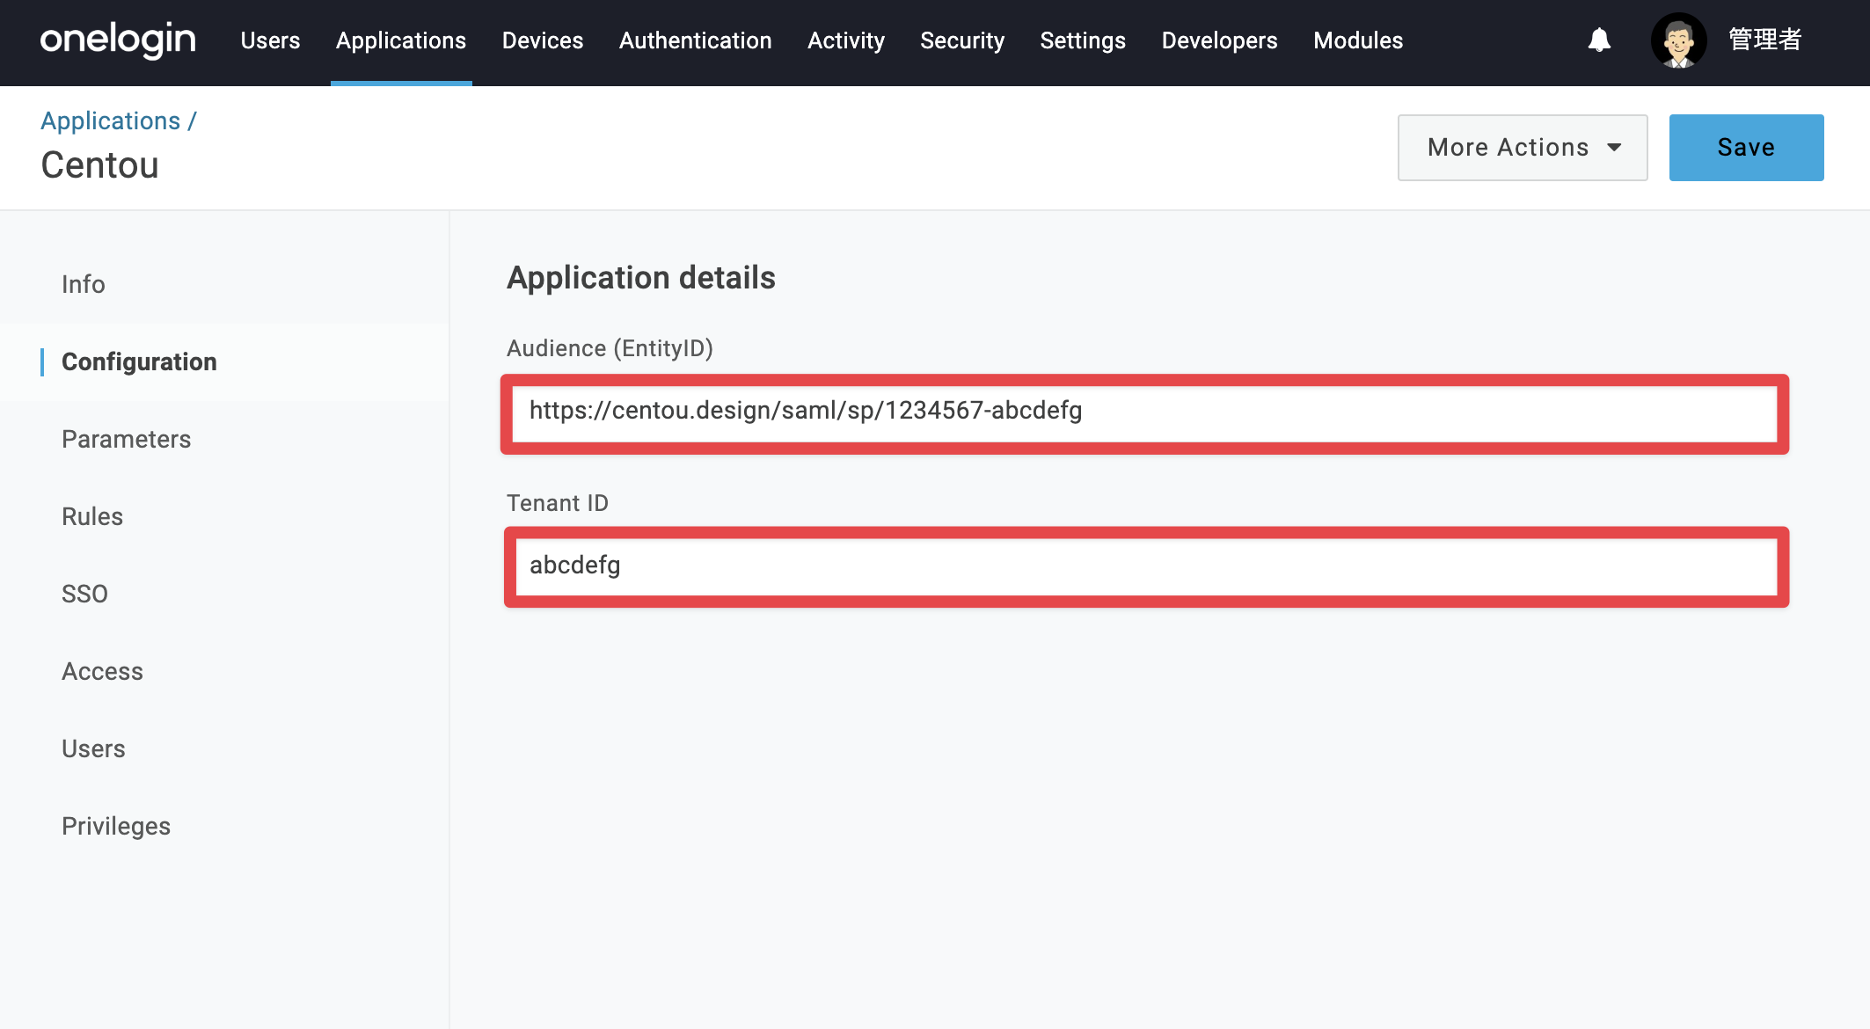Open the notifications bell
Image resolution: width=1870 pixels, height=1029 pixels.
(1599, 40)
